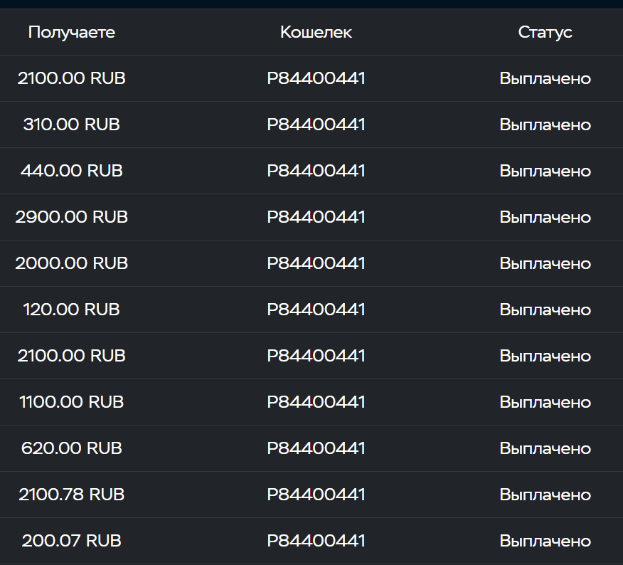Click Выплачено status in the 1100.00 RUB row
This screenshot has width=623, height=565.
545,402
